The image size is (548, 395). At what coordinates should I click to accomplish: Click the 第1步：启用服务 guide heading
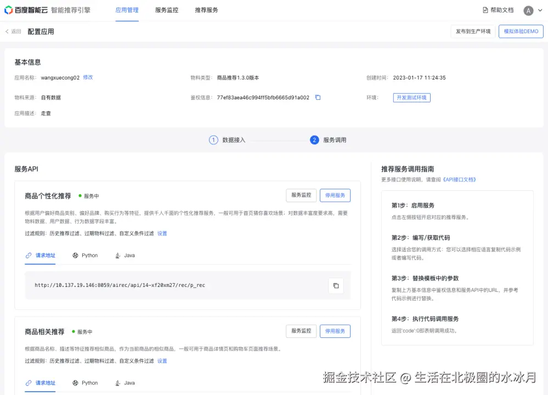(413, 206)
